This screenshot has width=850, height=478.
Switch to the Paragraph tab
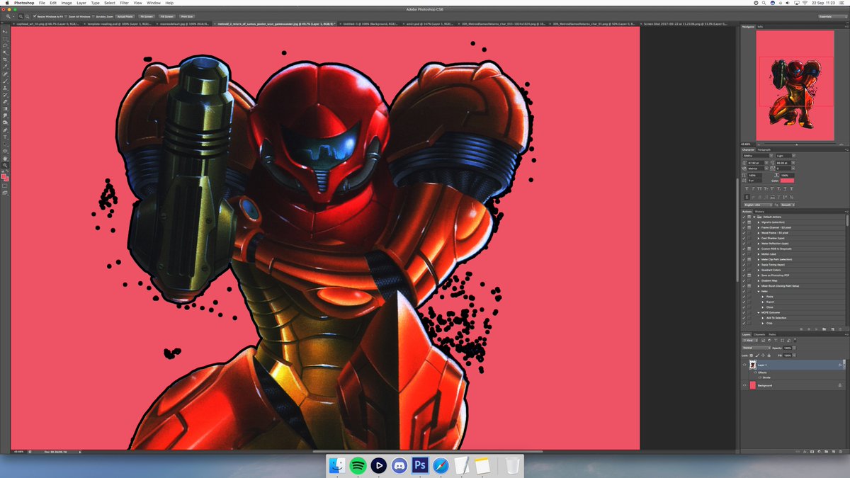coord(764,149)
